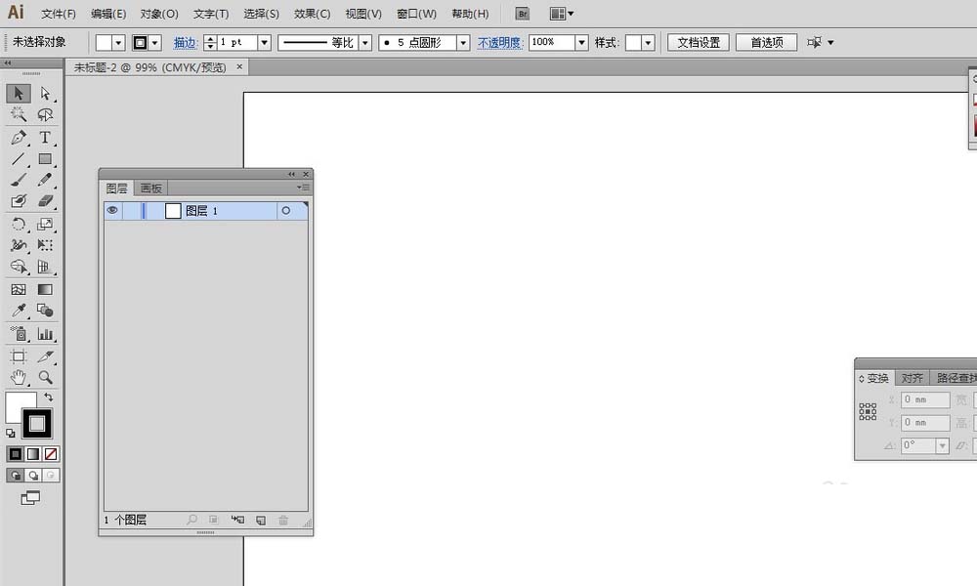Select the Type tool
This screenshot has width=977, height=586.
click(x=45, y=137)
